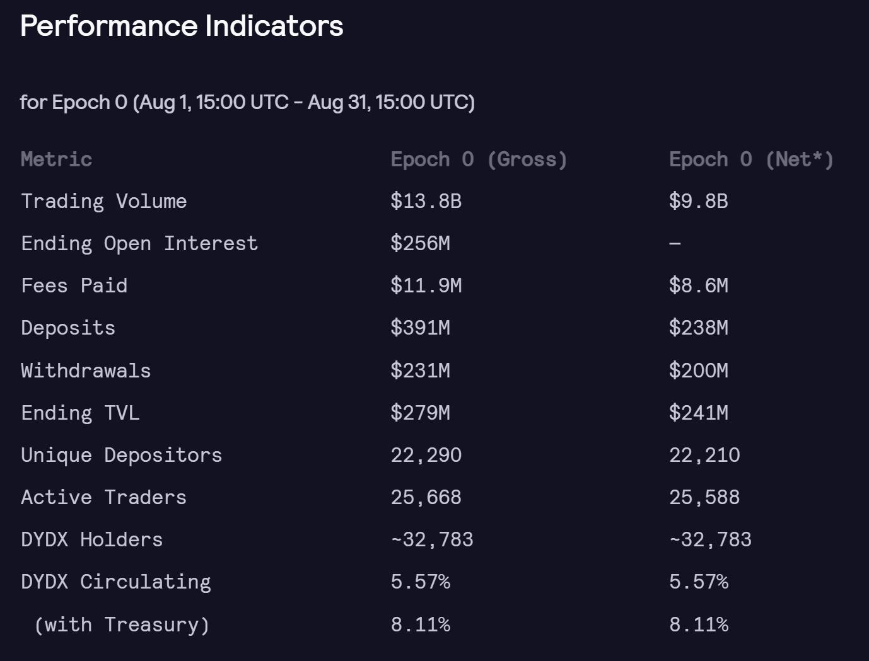Image resolution: width=869 pixels, height=661 pixels.
Task: Click the $391M gross deposits value
Action: coord(421,328)
